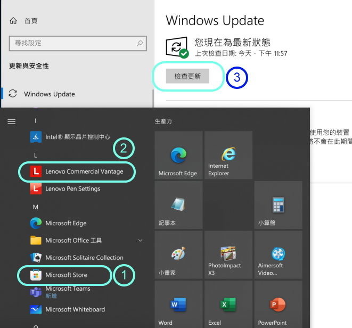Image resolution: width=352 pixels, height=328 pixels.
Task: Open the Start menu hamburger icon
Action: 12,121
